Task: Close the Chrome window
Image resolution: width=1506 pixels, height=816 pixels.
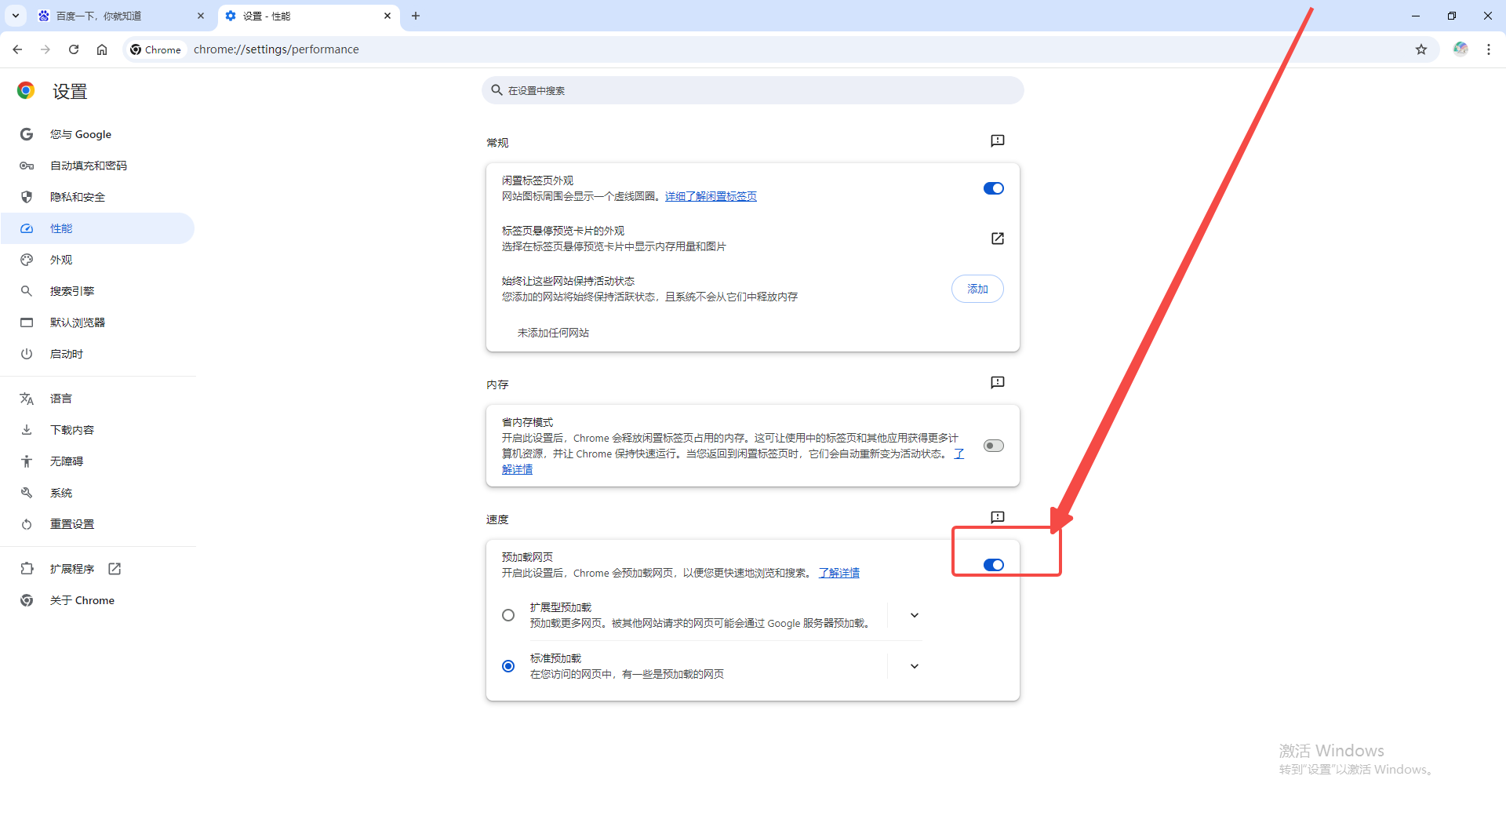Action: [1488, 16]
